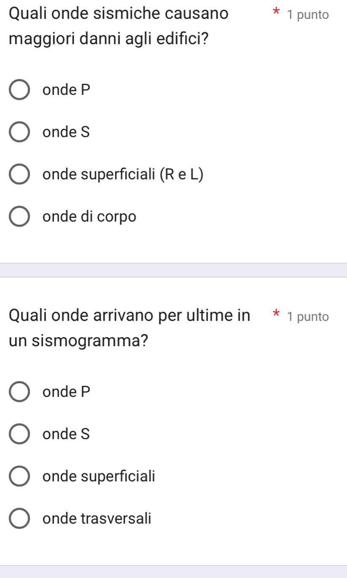Screen dimensions: 347x578
Task: Select the 'onde superficiali' radio circle in the second question
Action: pos(19,476)
